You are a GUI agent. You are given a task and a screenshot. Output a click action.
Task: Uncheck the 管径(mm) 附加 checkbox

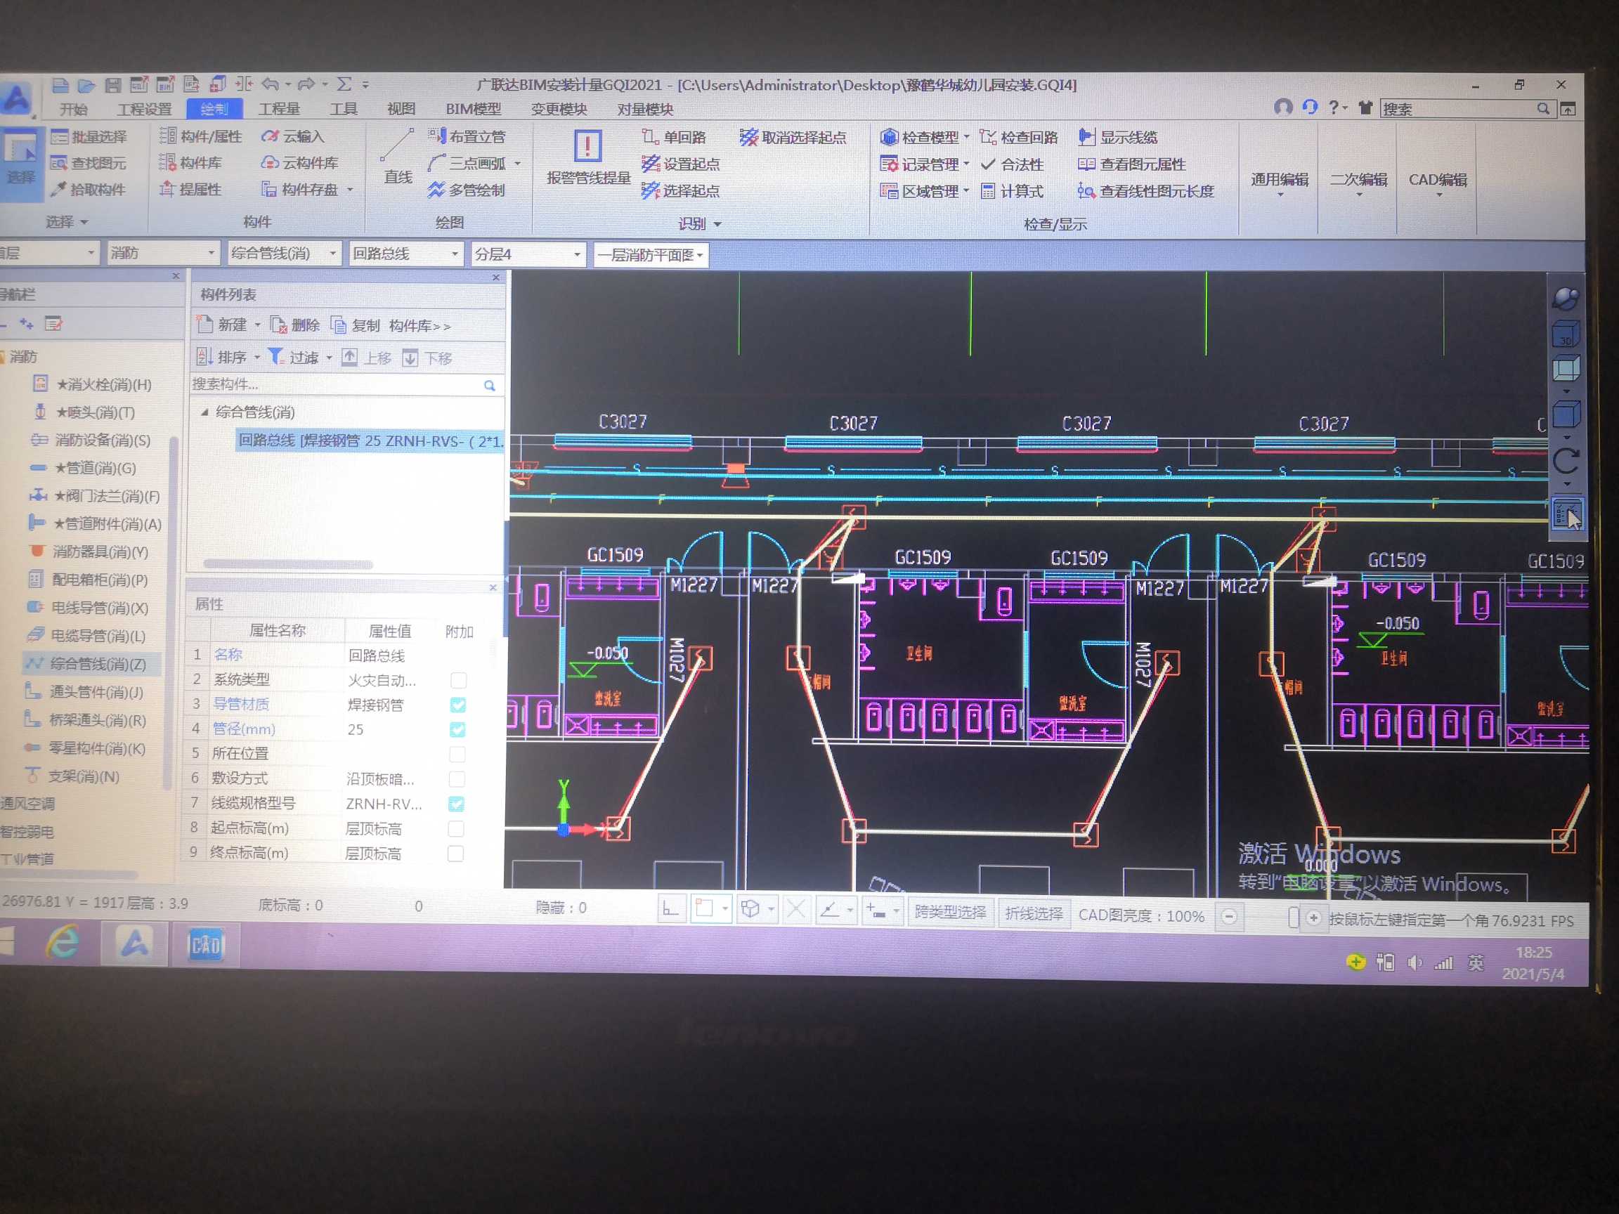[x=457, y=729]
